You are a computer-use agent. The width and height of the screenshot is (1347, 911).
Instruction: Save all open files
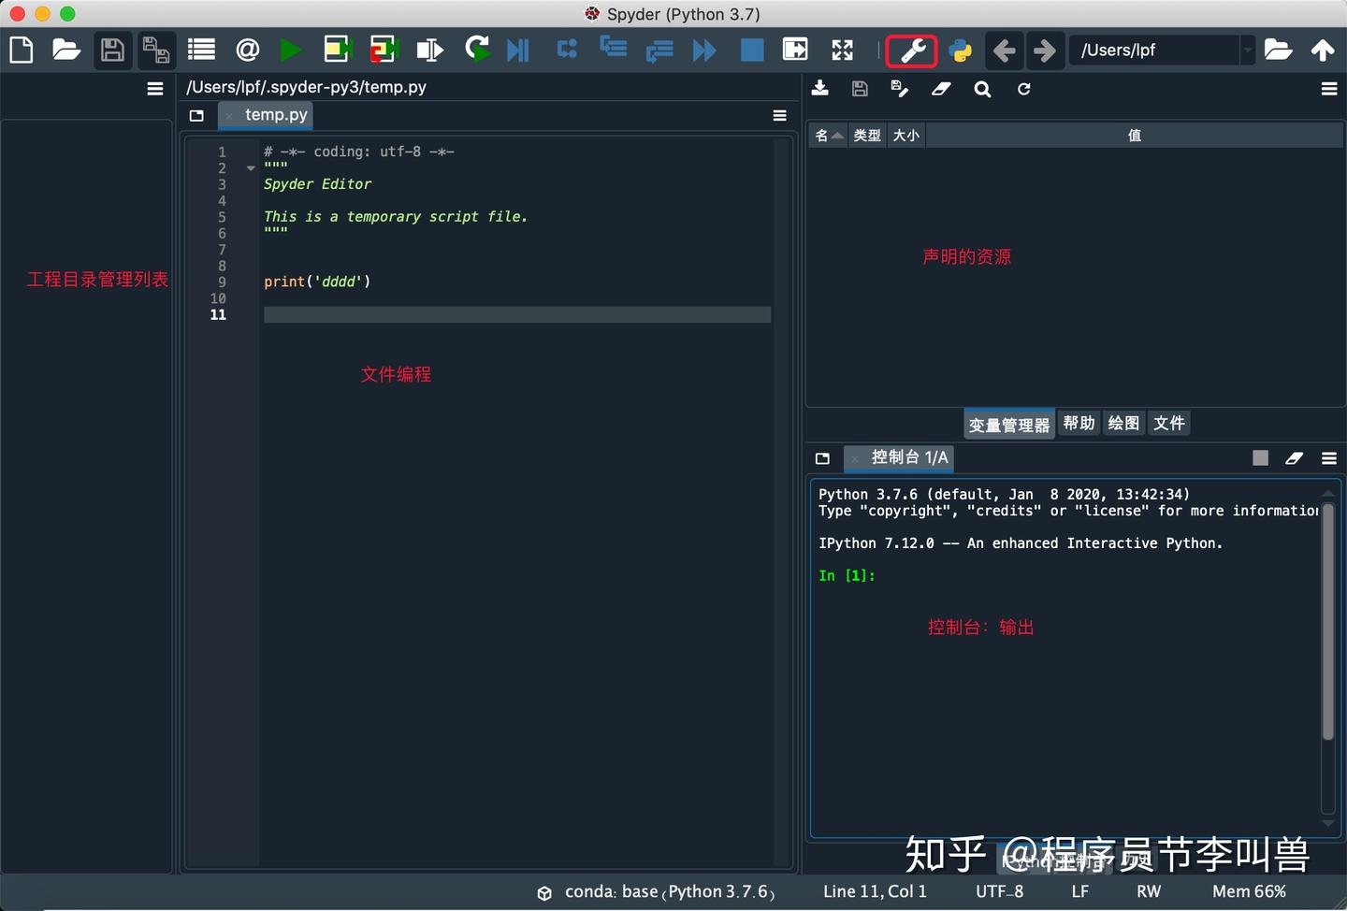[x=156, y=50]
